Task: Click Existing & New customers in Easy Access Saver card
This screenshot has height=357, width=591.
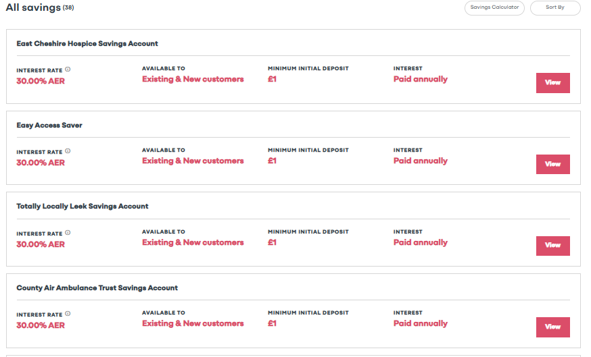Action: (x=193, y=161)
